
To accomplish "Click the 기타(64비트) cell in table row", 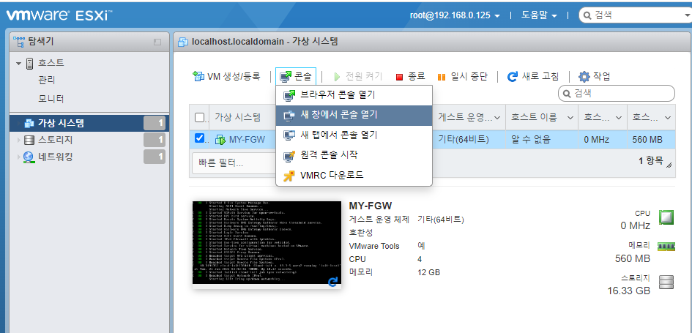I will coord(464,140).
